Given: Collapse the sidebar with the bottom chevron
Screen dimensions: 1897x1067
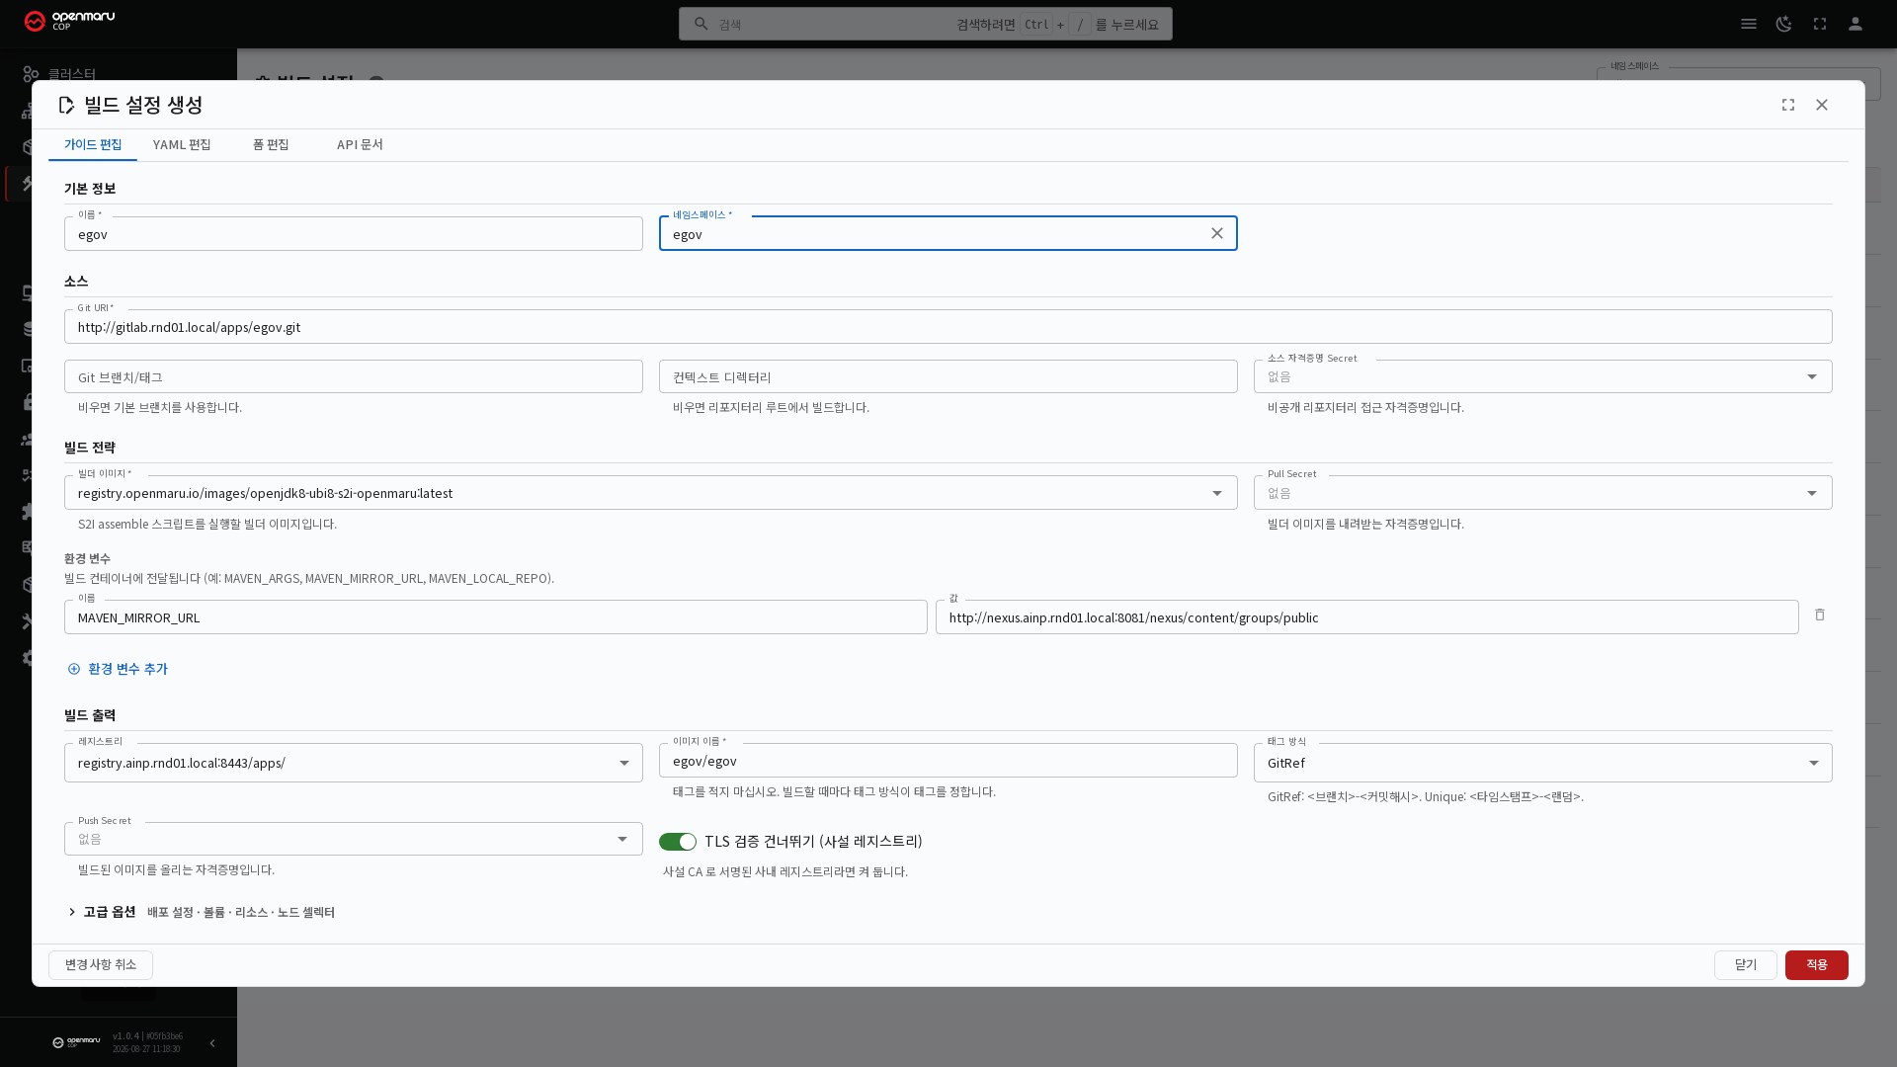Looking at the screenshot, I should (x=212, y=1043).
